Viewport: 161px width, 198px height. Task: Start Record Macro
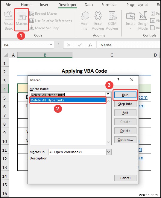click(x=43, y=14)
